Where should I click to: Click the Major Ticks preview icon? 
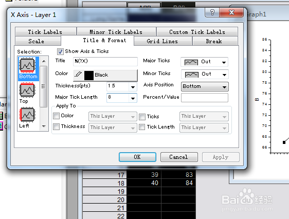point(191,62)
